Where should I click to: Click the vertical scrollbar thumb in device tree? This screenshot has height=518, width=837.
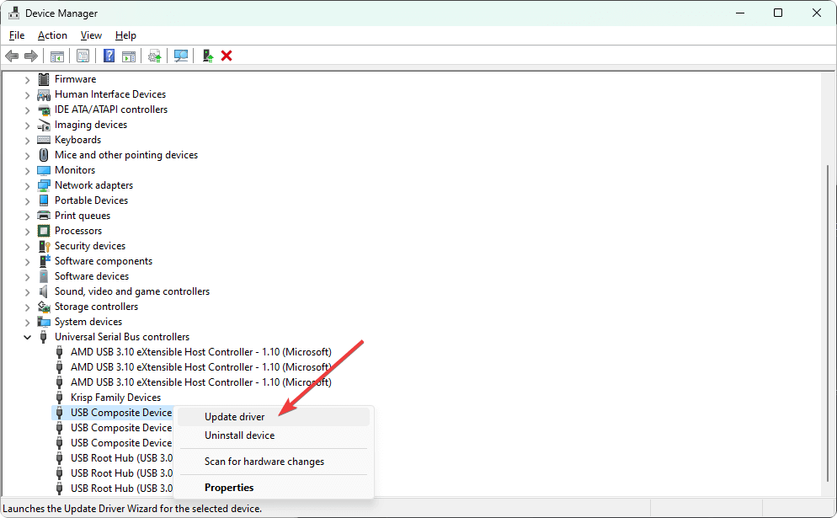pyautogui.click(x=828, y=323)
